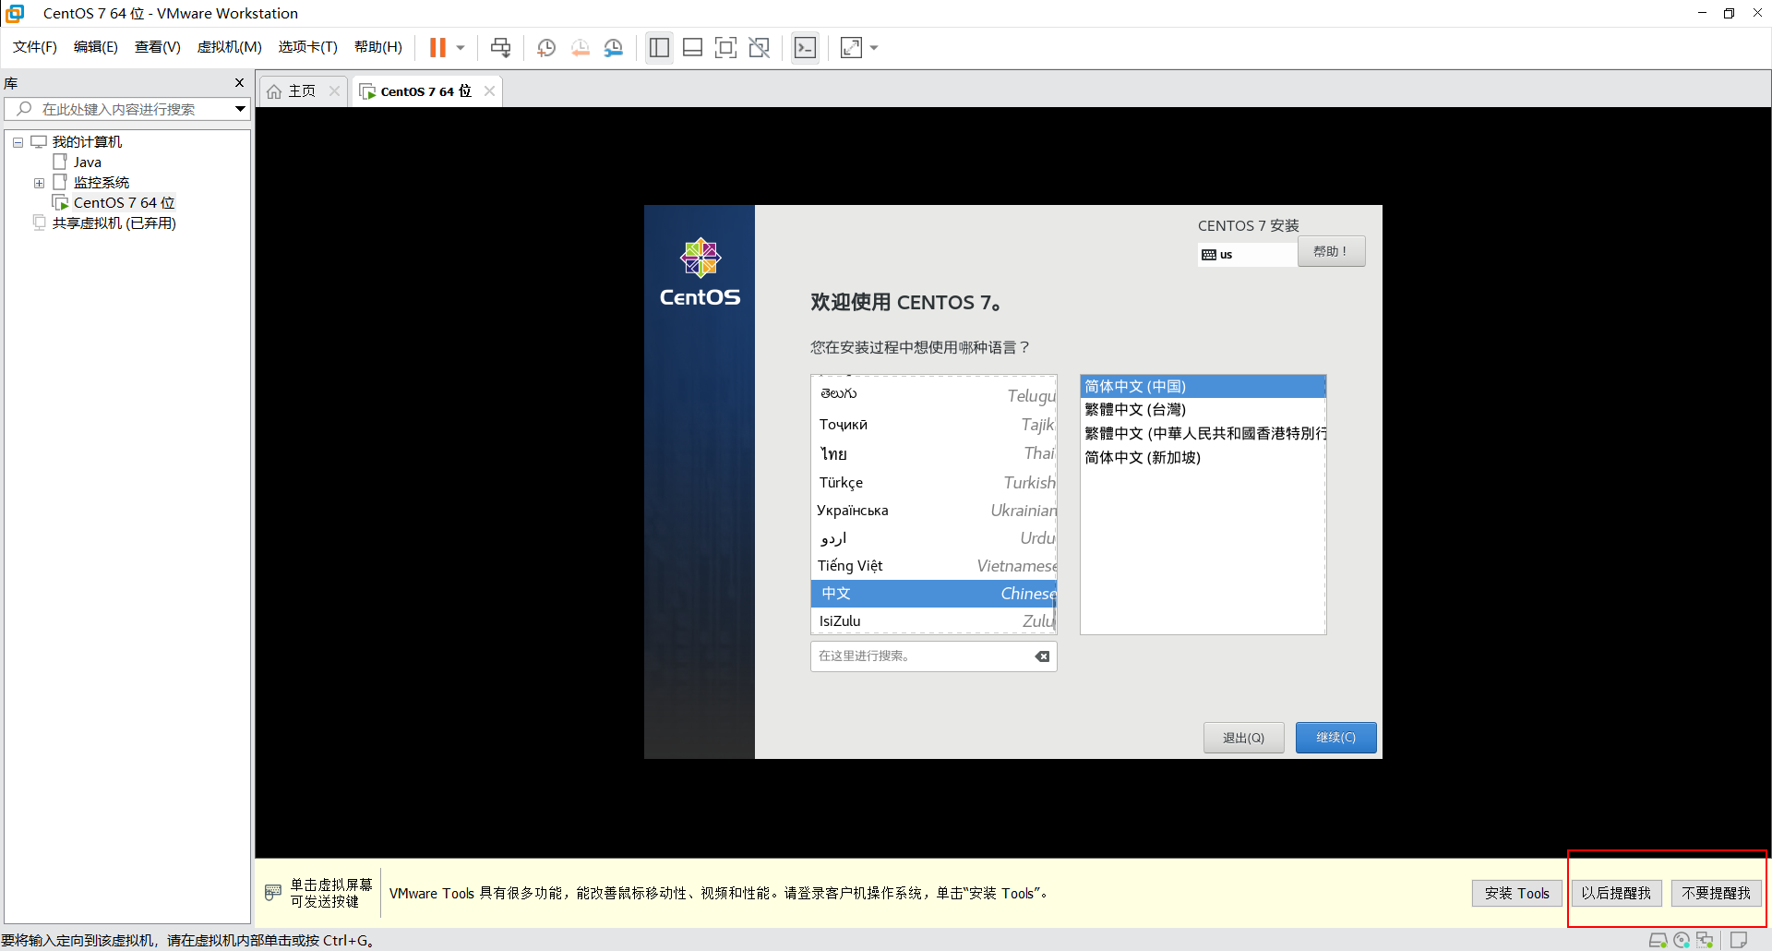
Task: Toggle the library sidebar view icon
Action: point(659,47)
